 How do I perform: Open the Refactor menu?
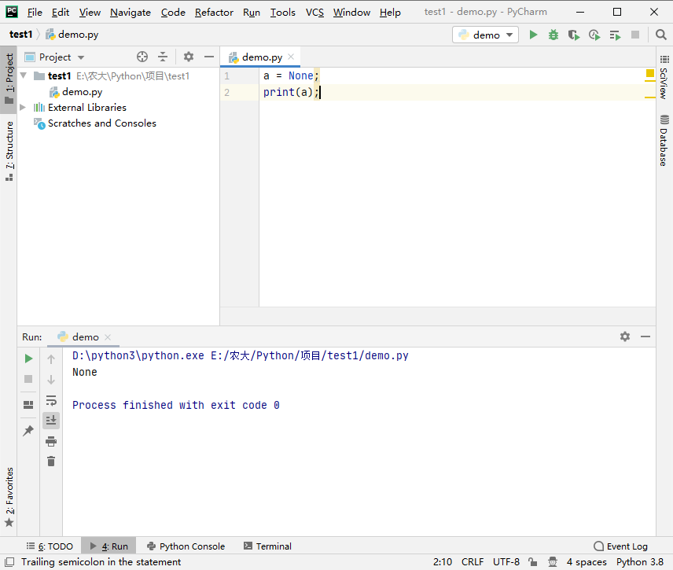214,12
